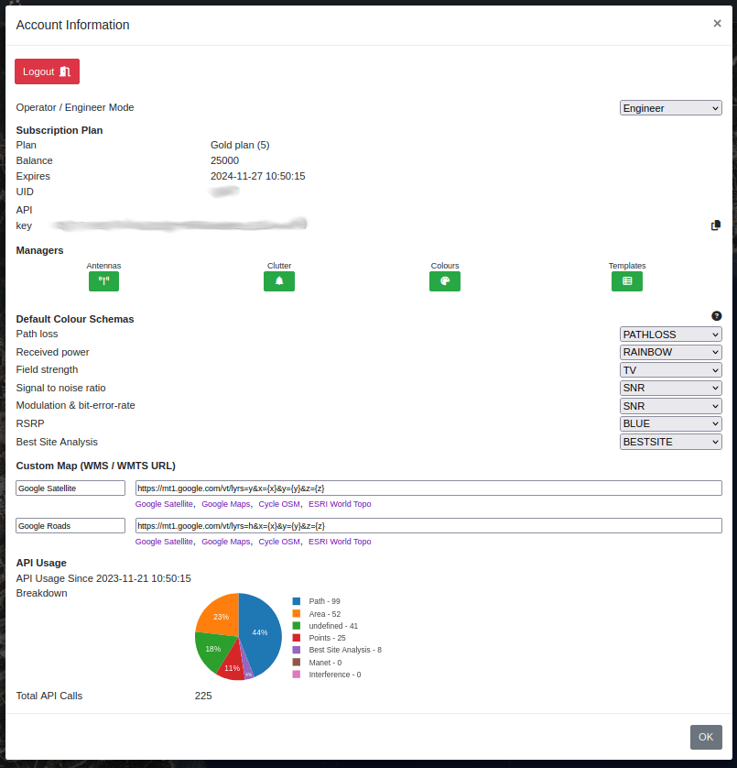Click the Cycle OSM link
The image size is (737, 768).
(x=278, y=504)
